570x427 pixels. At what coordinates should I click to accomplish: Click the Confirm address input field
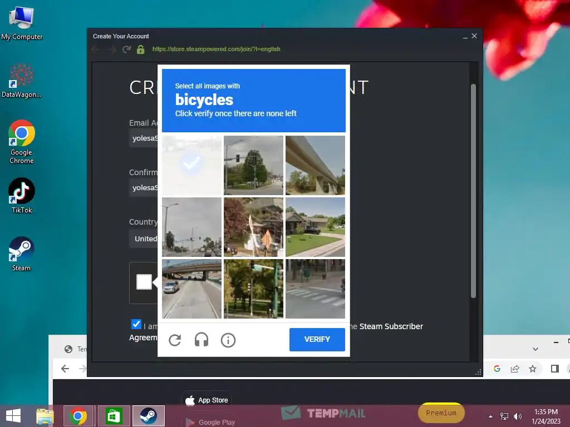click(x=144, y=188)
